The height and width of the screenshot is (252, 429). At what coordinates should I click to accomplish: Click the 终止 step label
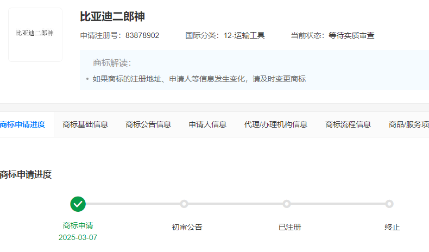[392, 227]
